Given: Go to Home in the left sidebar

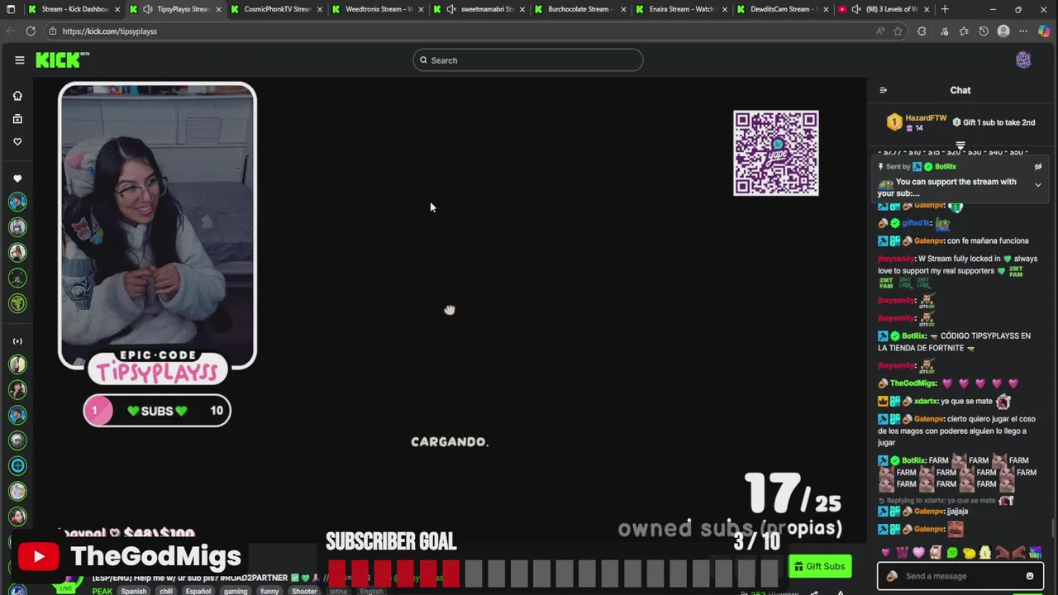Looking at the screenshot, I should (x=17, y=96).
